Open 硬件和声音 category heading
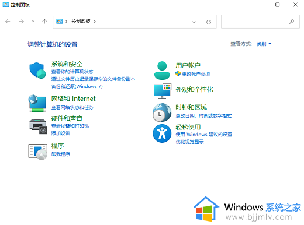304x225 pixels. 67,118
